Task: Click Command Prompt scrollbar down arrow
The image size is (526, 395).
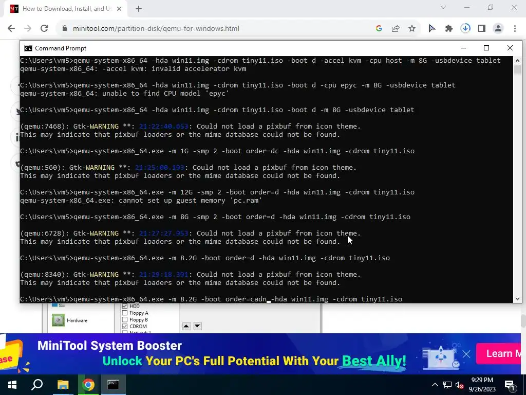Action: 517,299
